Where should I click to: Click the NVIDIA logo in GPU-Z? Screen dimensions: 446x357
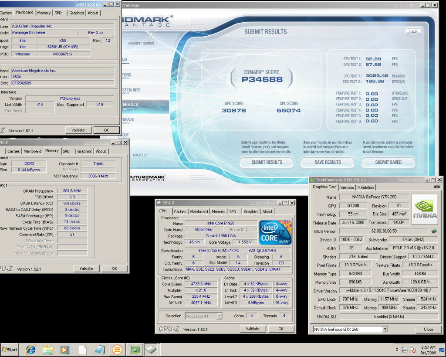click(425, 209)
